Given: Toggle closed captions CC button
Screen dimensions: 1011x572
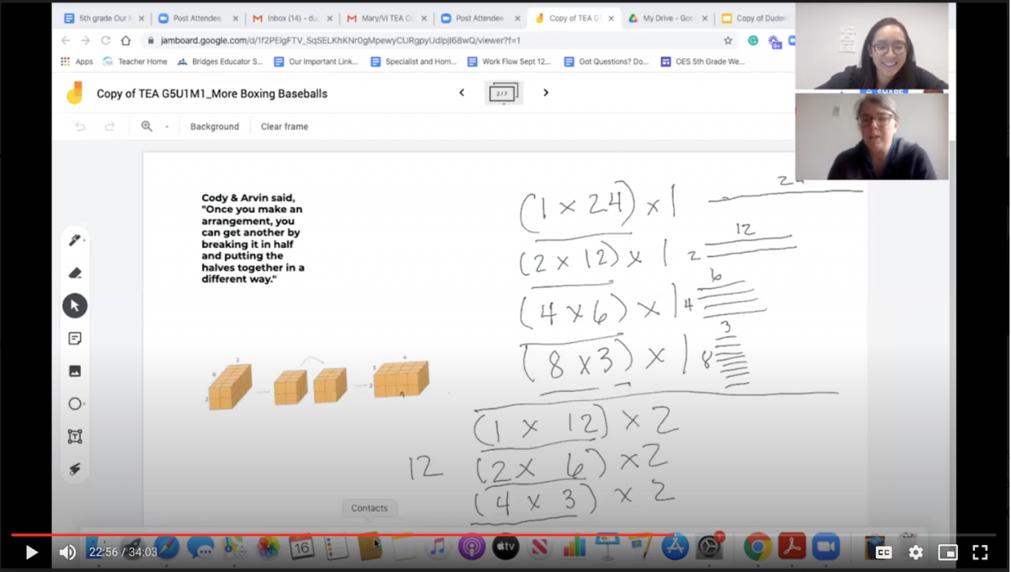Looking at the screenshot, I should pyautogui.click(x=884, y=553).
